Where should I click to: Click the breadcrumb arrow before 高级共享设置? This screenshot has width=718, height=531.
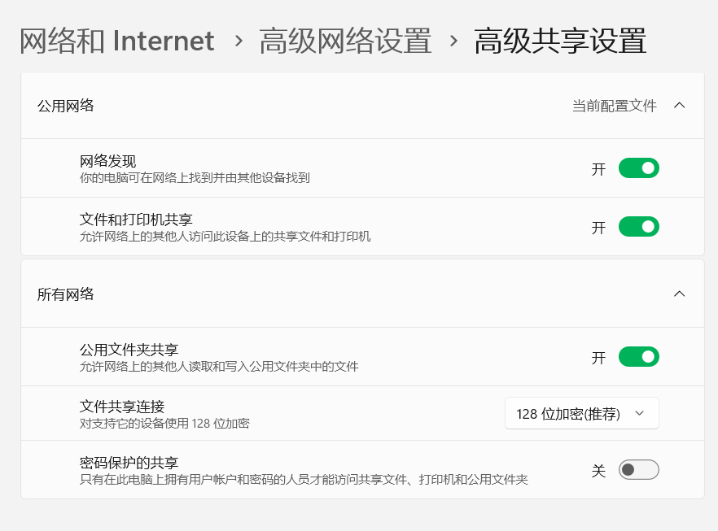(453, 41)
